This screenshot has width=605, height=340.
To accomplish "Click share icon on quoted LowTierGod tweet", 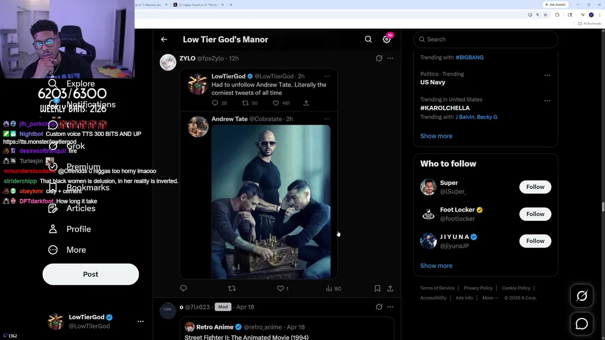I will click(x=306, y=103).
